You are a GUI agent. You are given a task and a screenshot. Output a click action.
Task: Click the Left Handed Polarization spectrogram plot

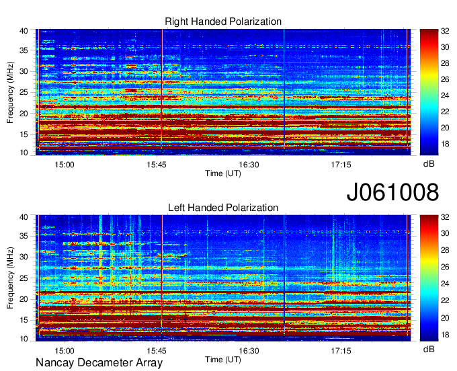click(x=223, y=278)
